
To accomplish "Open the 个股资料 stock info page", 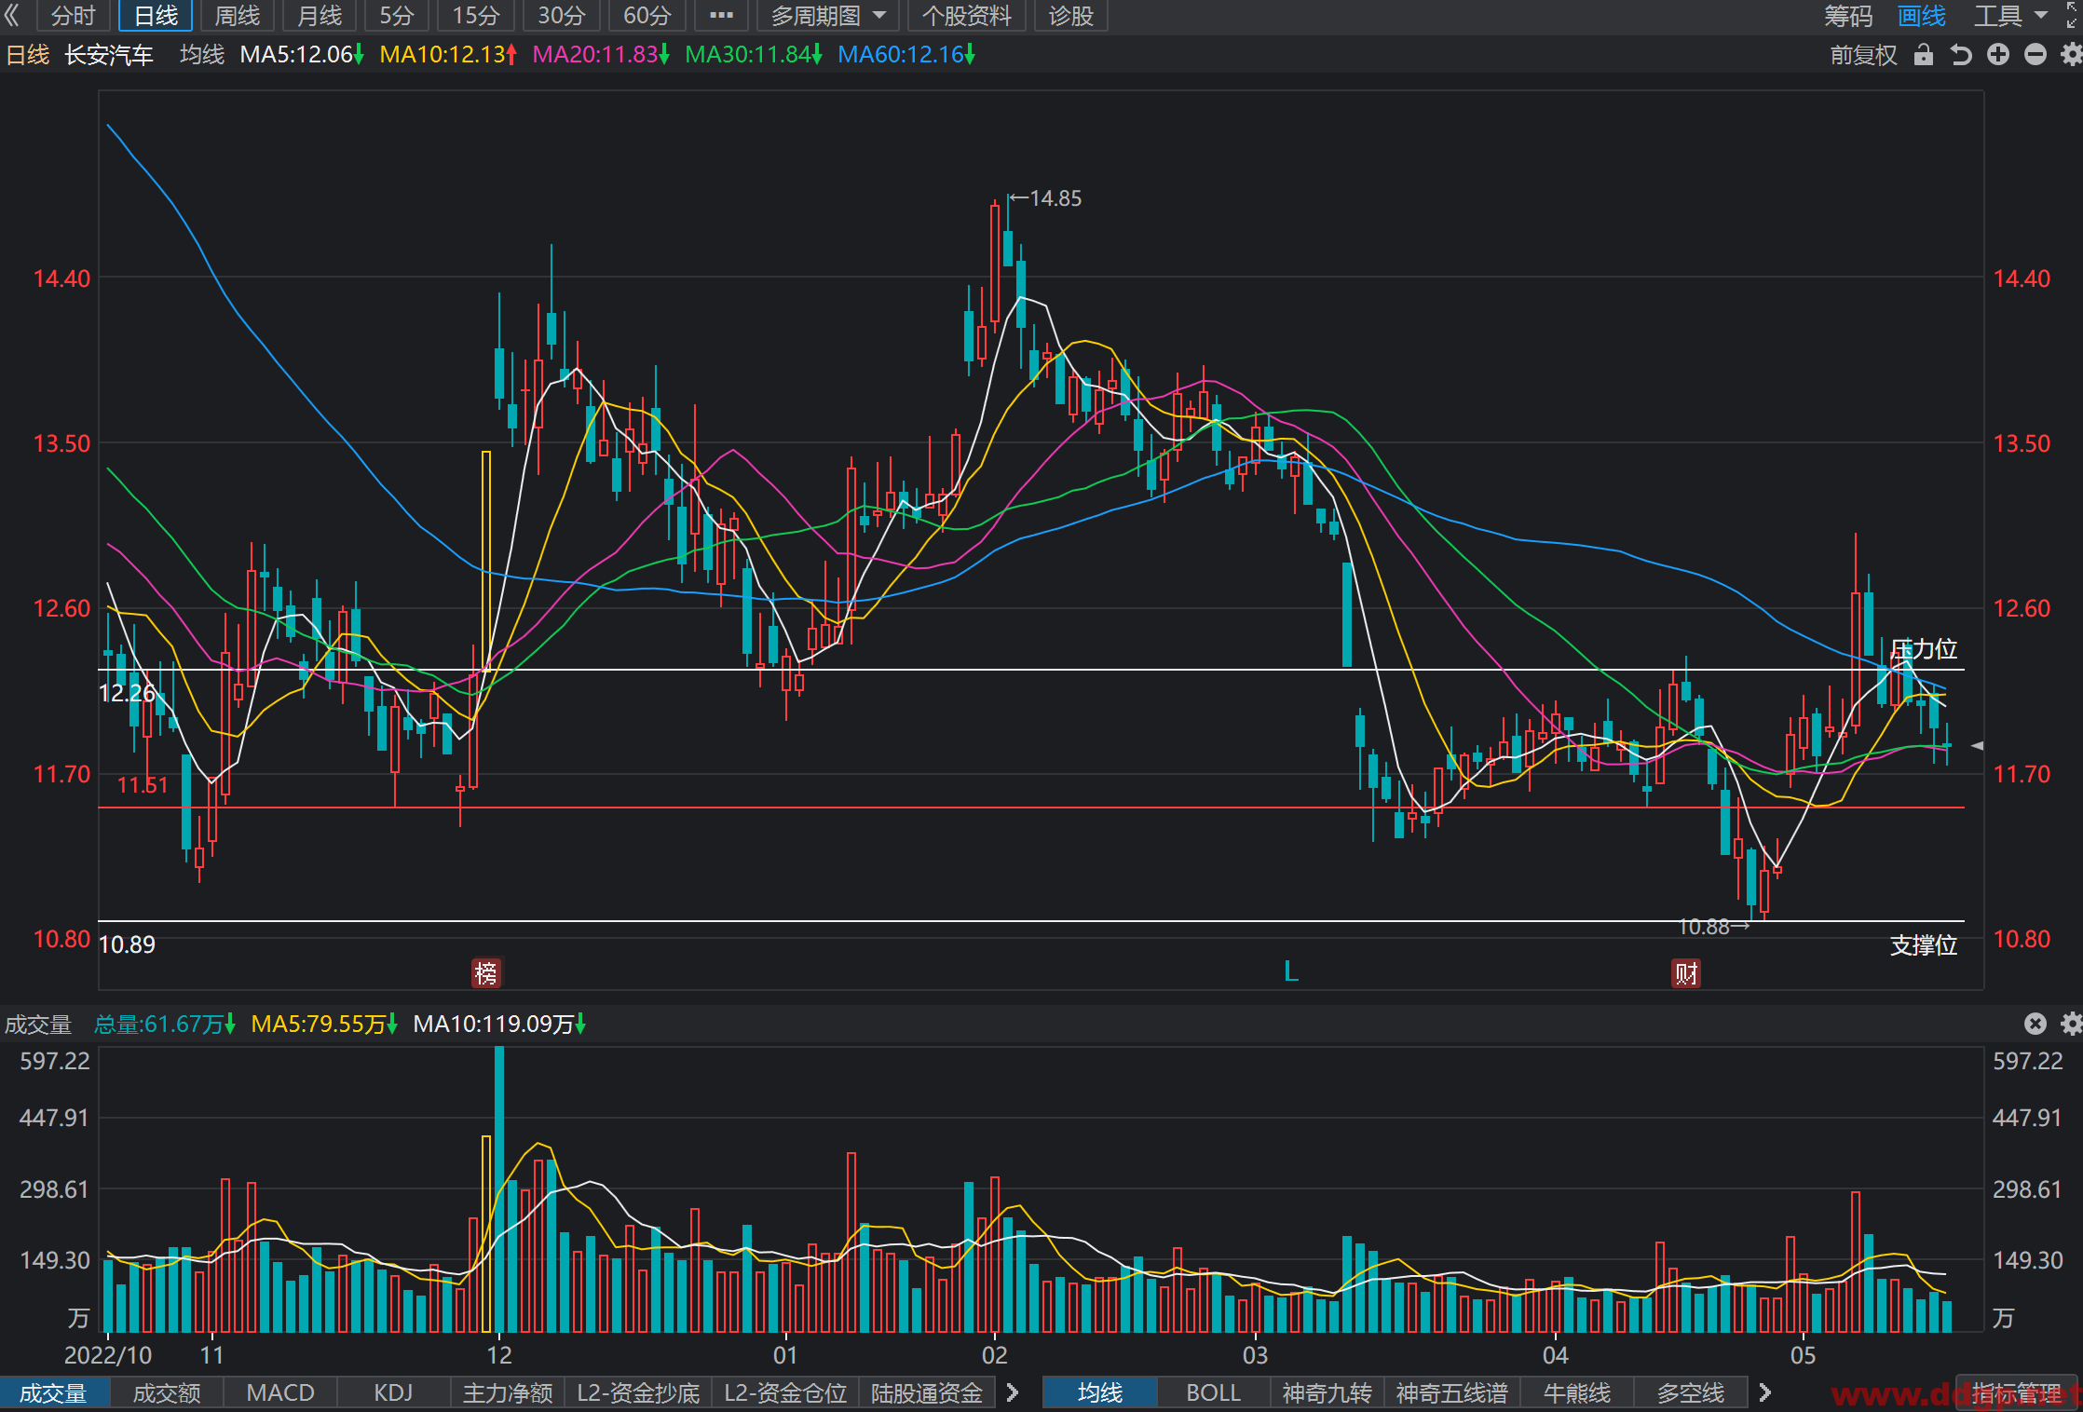I will pyautogui.click(x=966, y=16).
